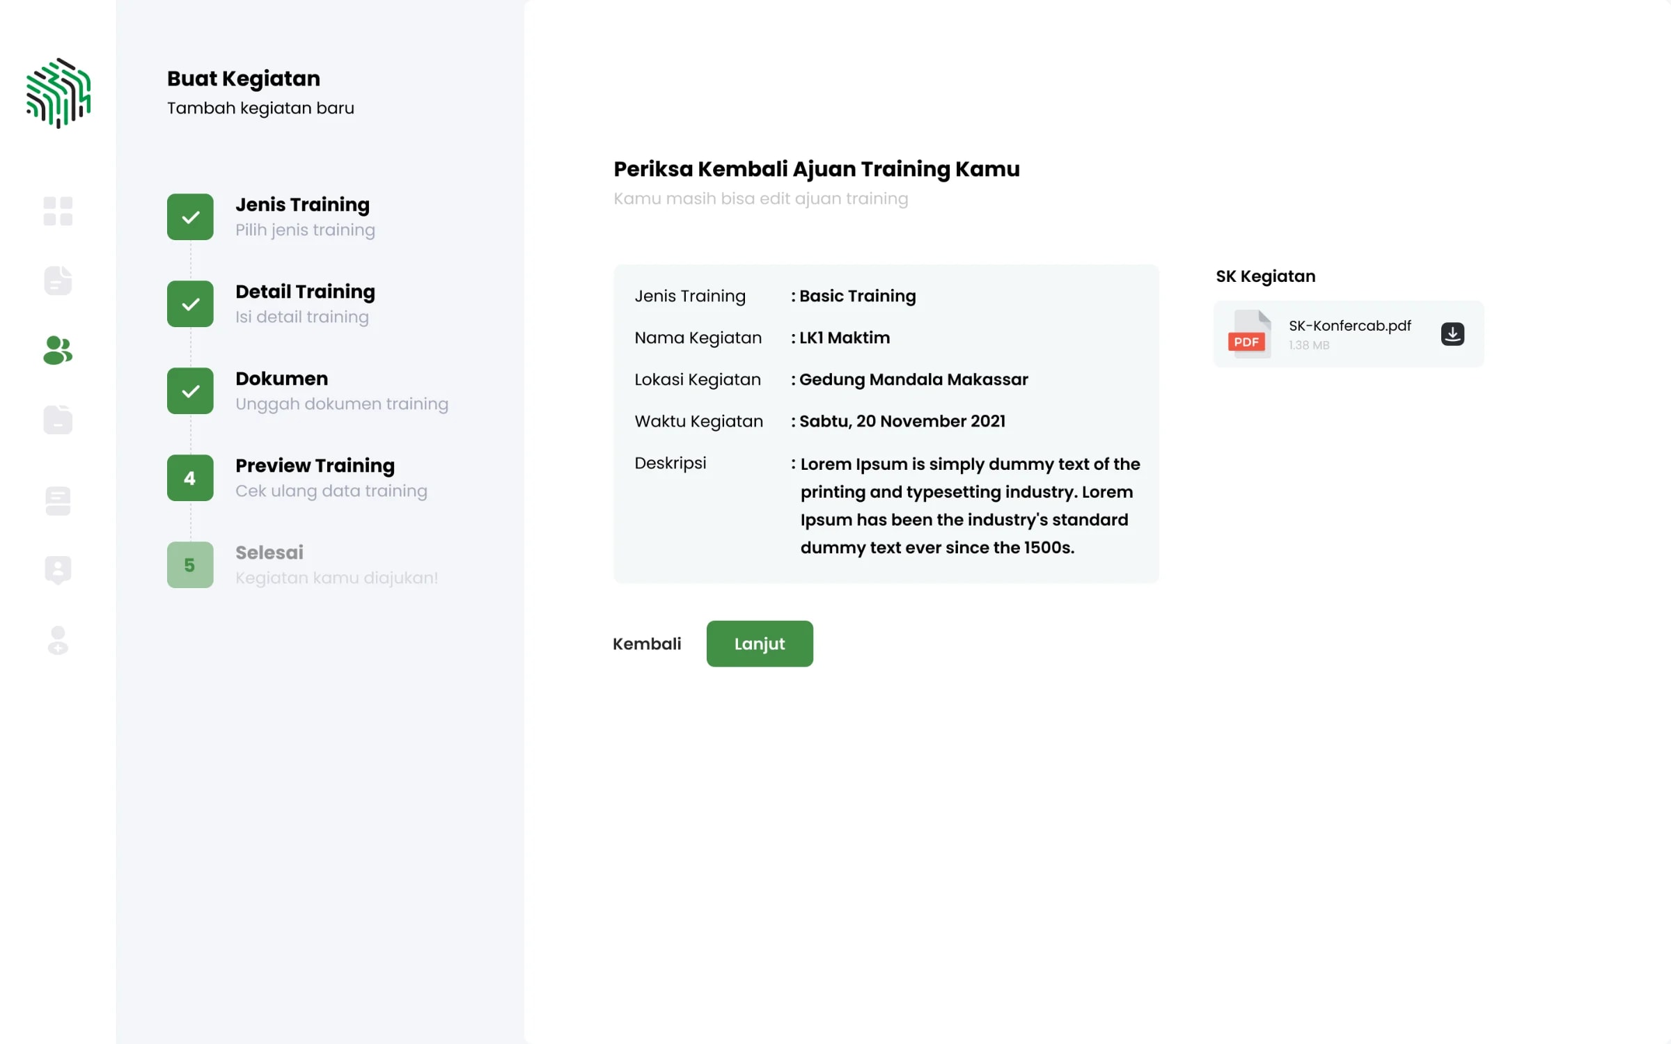Click 'Unggah dokumen training' subtitle
This screenshot has height=1044, width=1671.
tap(342, 404)
